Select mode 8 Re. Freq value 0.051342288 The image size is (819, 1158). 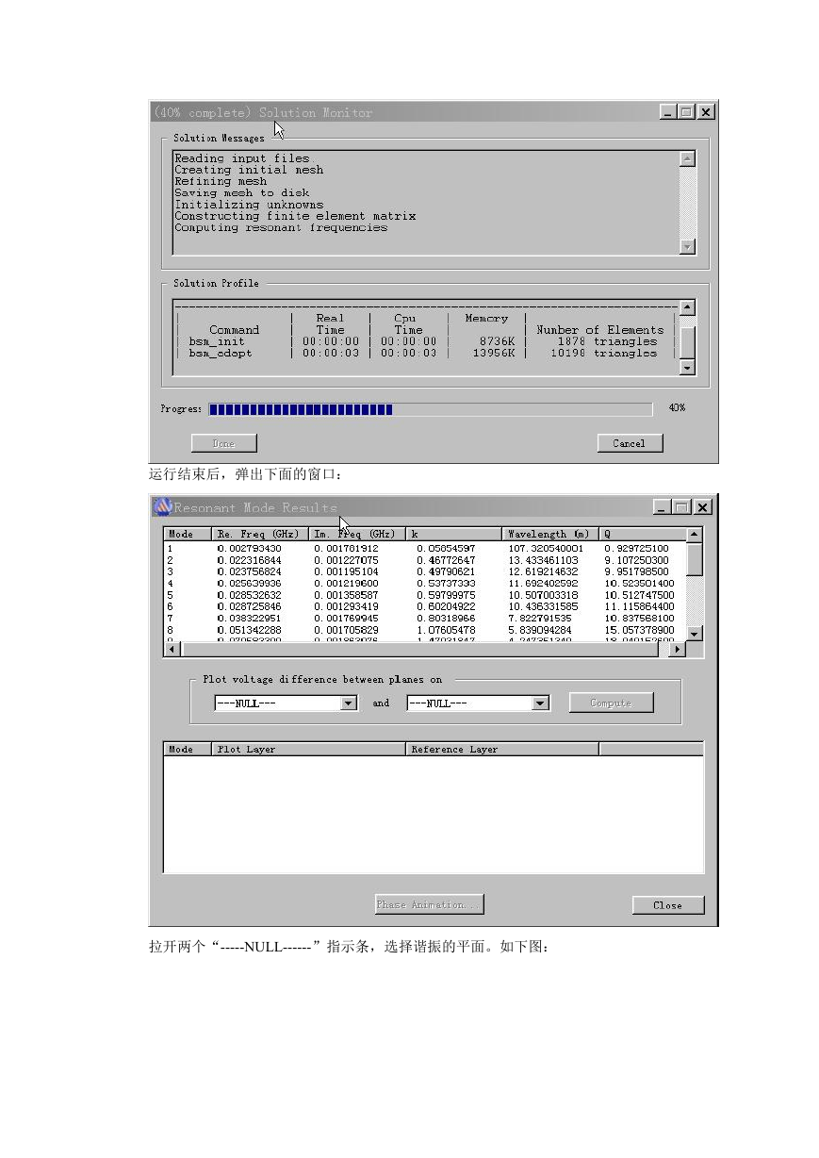pos(249,630)
